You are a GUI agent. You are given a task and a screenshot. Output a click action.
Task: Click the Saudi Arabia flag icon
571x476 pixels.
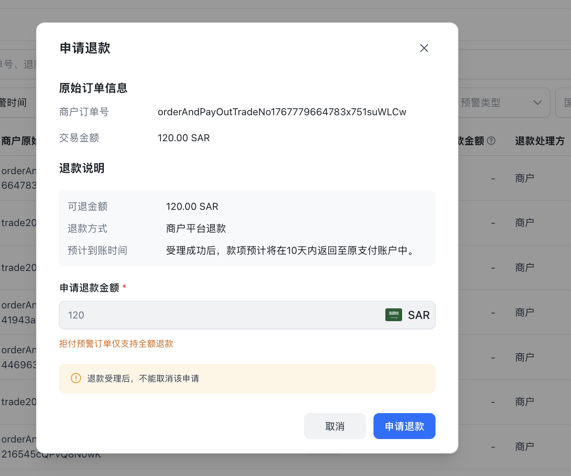point(393,315)
